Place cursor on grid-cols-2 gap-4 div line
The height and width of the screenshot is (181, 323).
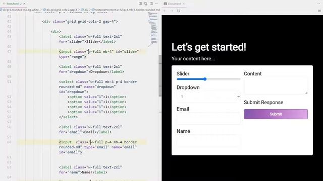(80, 21)
